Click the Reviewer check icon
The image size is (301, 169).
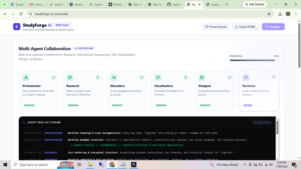point(246,78)
